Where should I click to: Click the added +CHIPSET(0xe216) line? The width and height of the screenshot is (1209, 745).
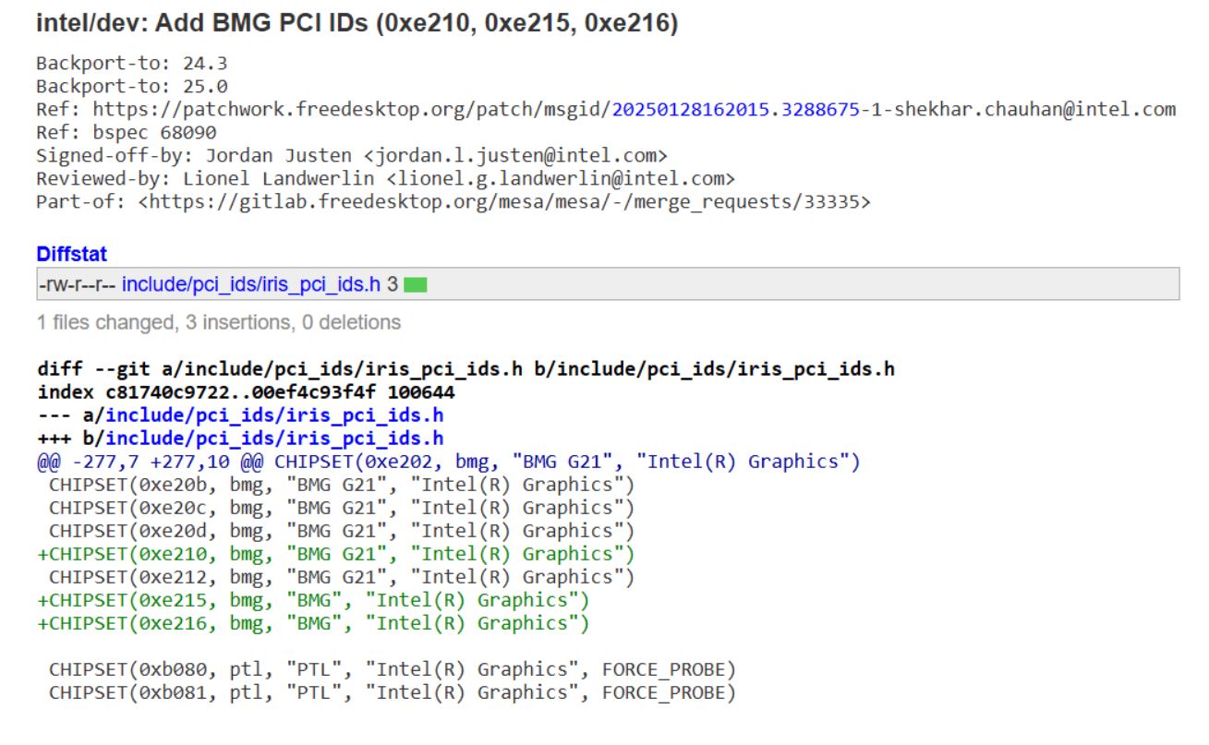coord(313,623)
